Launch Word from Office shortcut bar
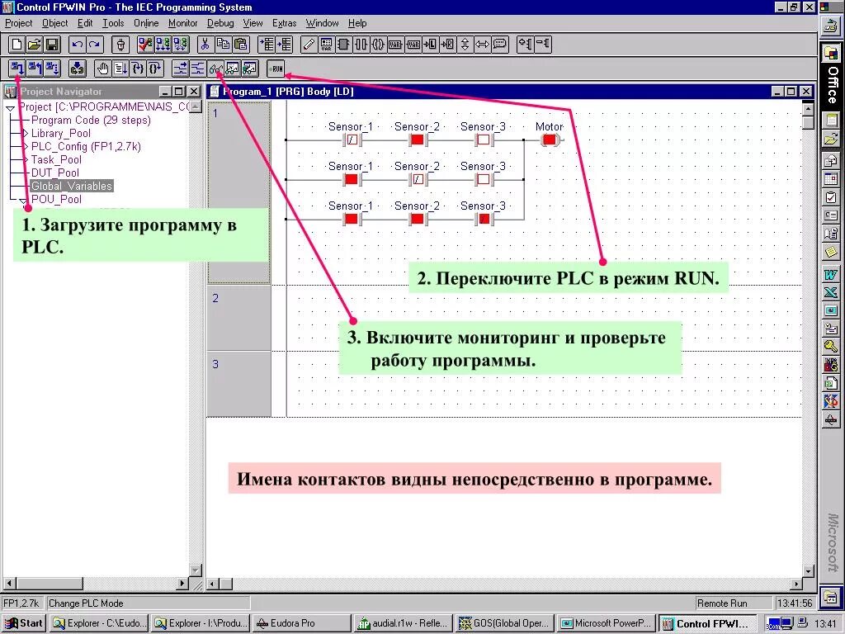The height and width of the screenshot is (634, 845). pyautogui.click(x=830, y=274)
